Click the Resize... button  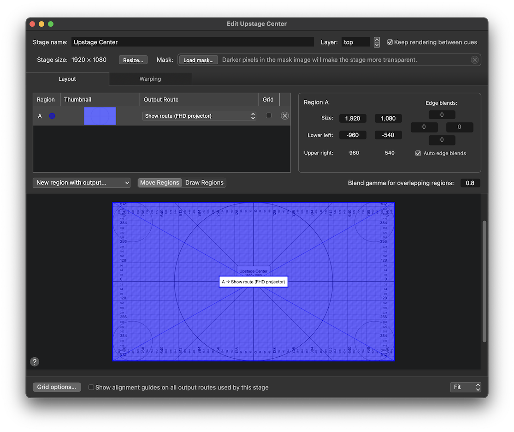(x=133, y=60)
